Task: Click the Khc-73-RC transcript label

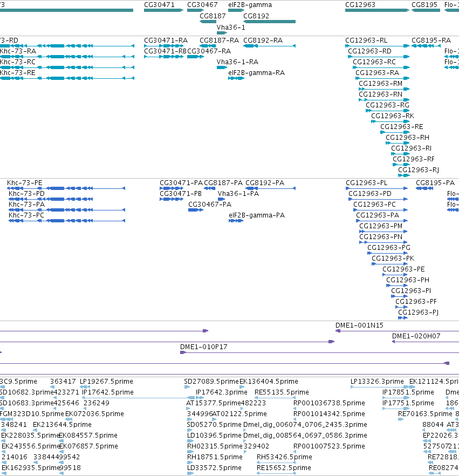Action: point(18,62)
